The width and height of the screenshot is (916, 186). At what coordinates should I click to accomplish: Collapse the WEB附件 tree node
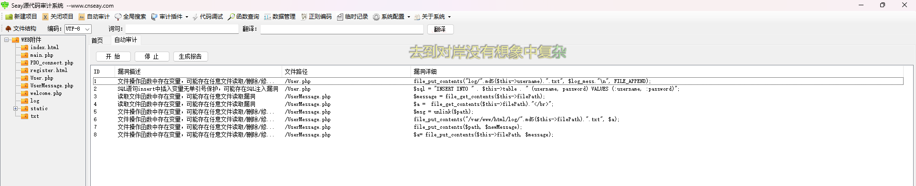[7, 40]
